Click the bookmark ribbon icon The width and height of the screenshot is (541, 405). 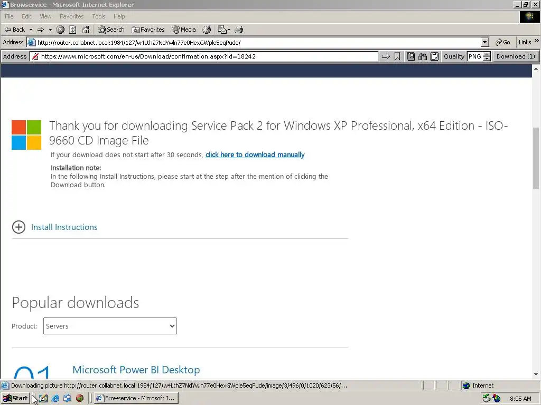pyautogui.click(x=397, y=56)
